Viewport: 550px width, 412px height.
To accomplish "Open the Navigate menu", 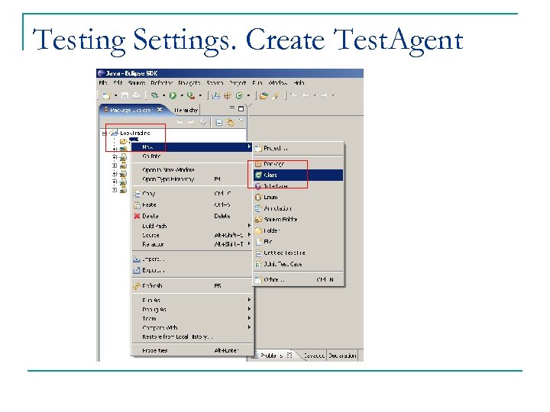I will pos(189,83).
